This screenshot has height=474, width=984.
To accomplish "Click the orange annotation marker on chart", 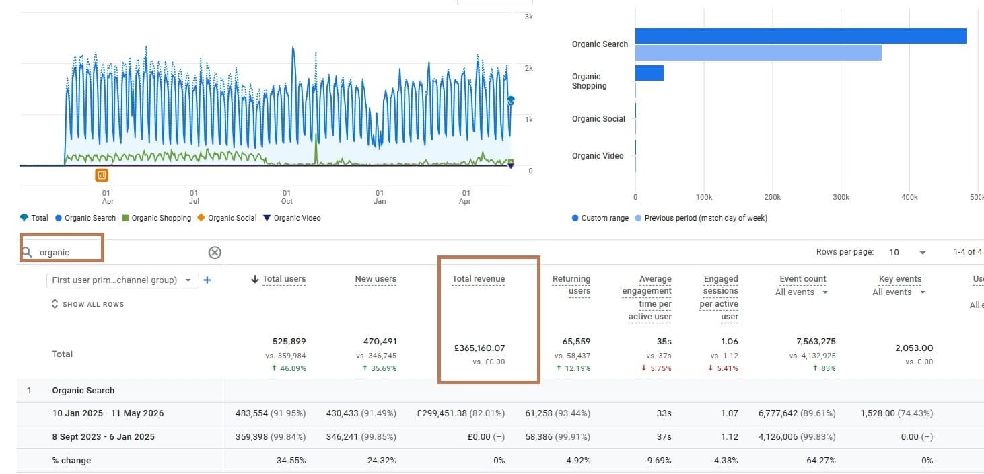I will pos(102,175).
